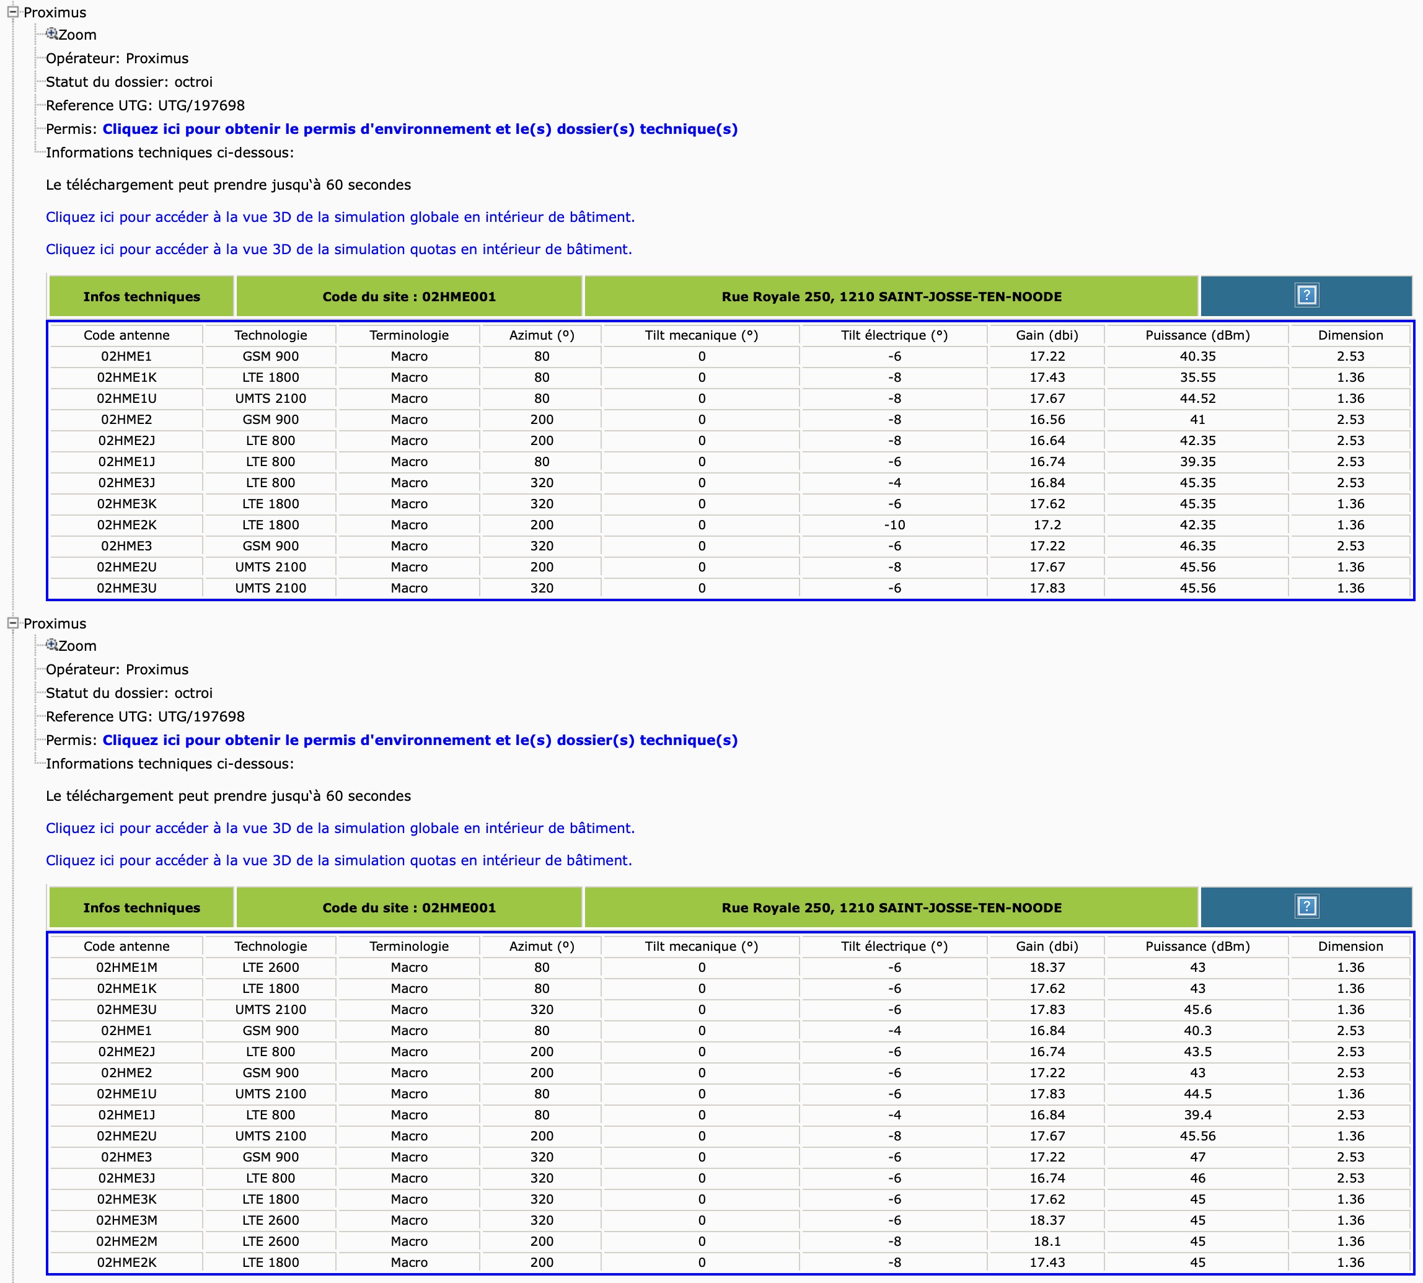Screen dimensions: 1423x1283
Task: Select second 'Statut du dossier: octroi' row
Action: pos(129,693)
